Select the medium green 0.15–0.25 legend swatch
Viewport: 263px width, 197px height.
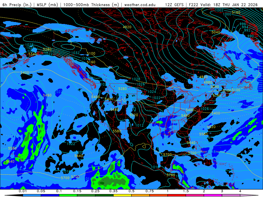(86, 195)
